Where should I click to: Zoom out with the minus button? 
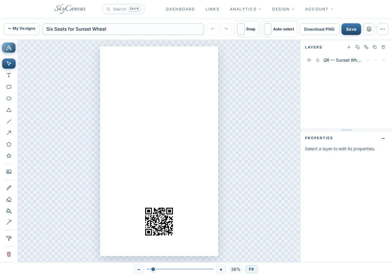(x=139, y=269)
